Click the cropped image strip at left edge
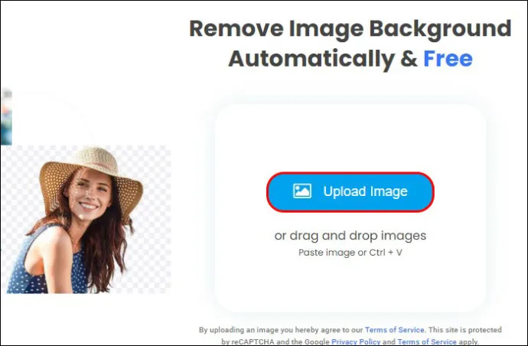528x346 pixels. click(6, 116)
